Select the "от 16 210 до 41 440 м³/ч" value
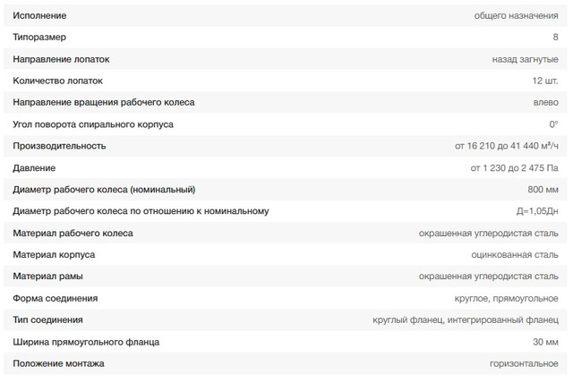The image size is (573, 383). click(507, 146)
